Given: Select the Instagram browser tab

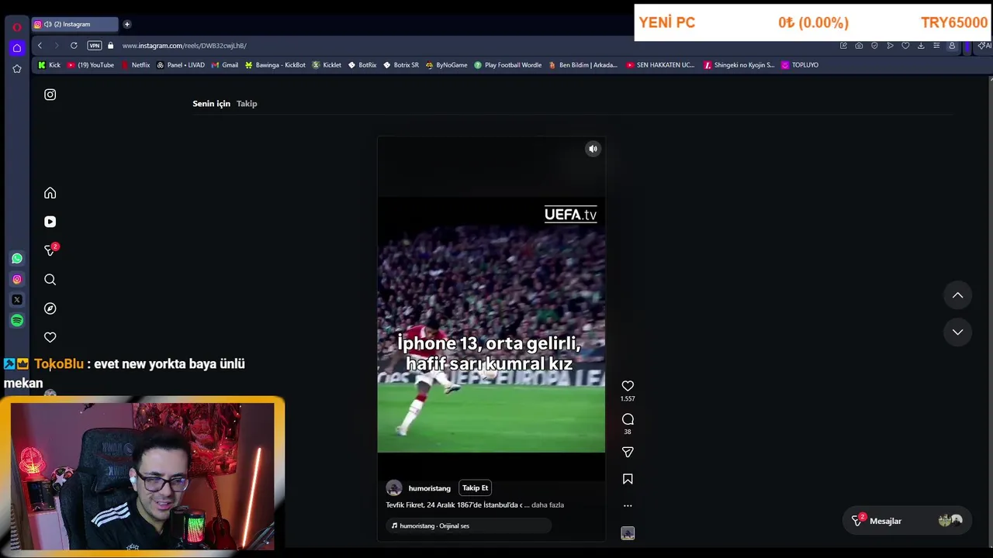Looking at the screenshot, I should (x=75, y=24).
